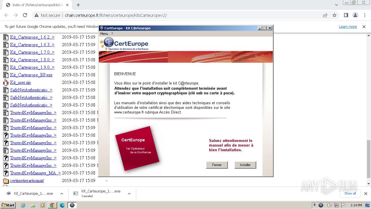
Task: Open TrustedKeyManager_MA link
Action: coord(35,173)
